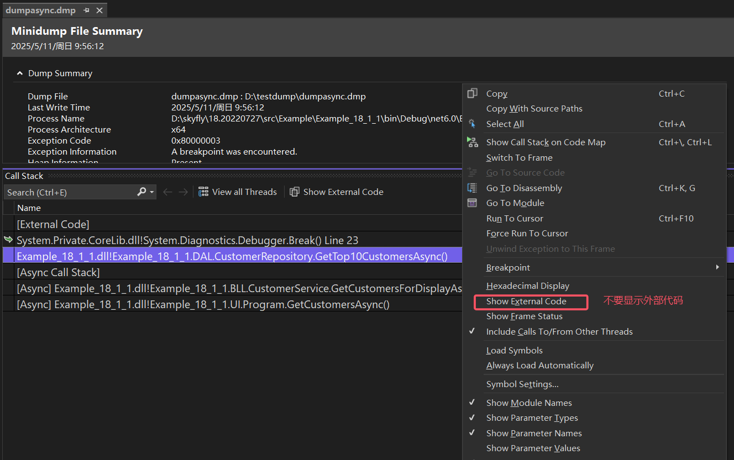734x460 pixels.
Task: Click the Select All cursor icon
Action: click(x=472, y=124)
